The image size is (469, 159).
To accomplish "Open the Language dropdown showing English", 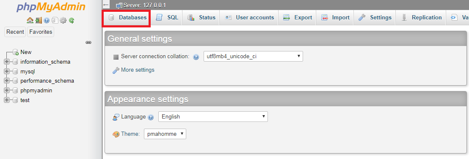I will 213,117.
